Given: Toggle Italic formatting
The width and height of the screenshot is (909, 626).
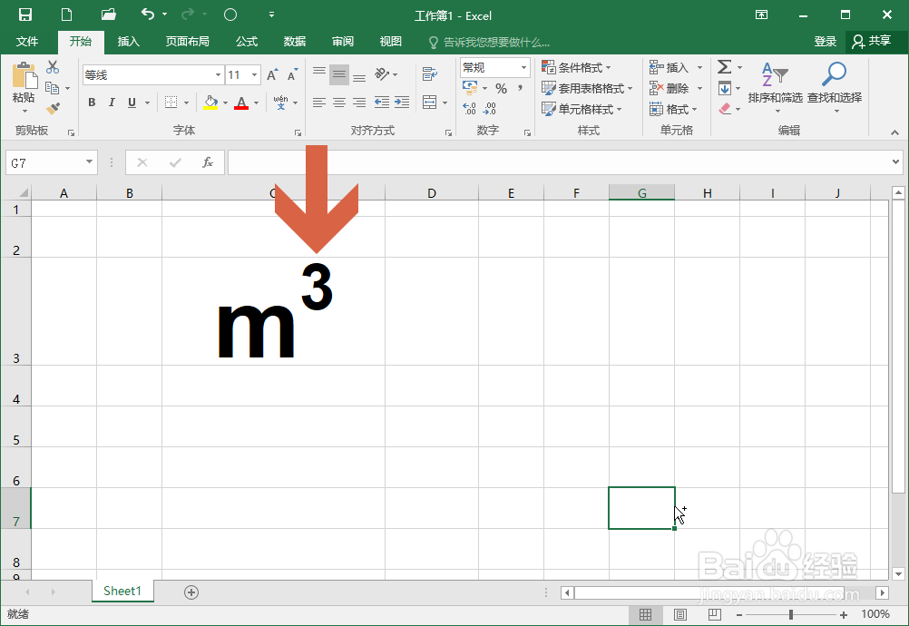Looking at the screenshot, I should pyautogui.click(x=111, y=103).
